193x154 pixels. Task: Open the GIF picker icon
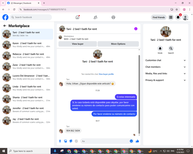click(76, 141)
